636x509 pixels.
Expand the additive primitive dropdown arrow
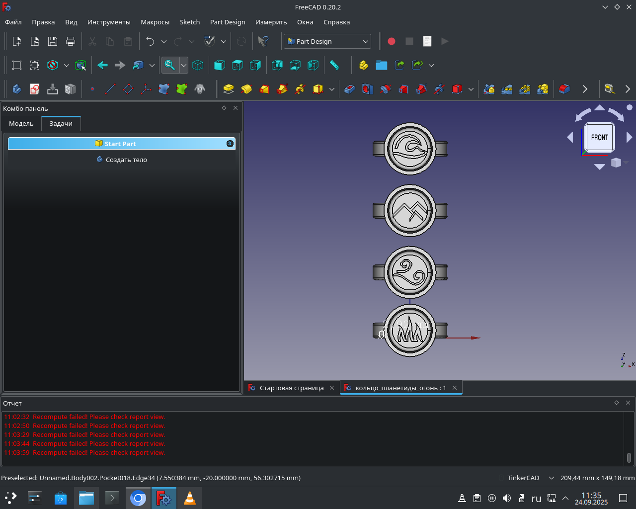[332, 89]
